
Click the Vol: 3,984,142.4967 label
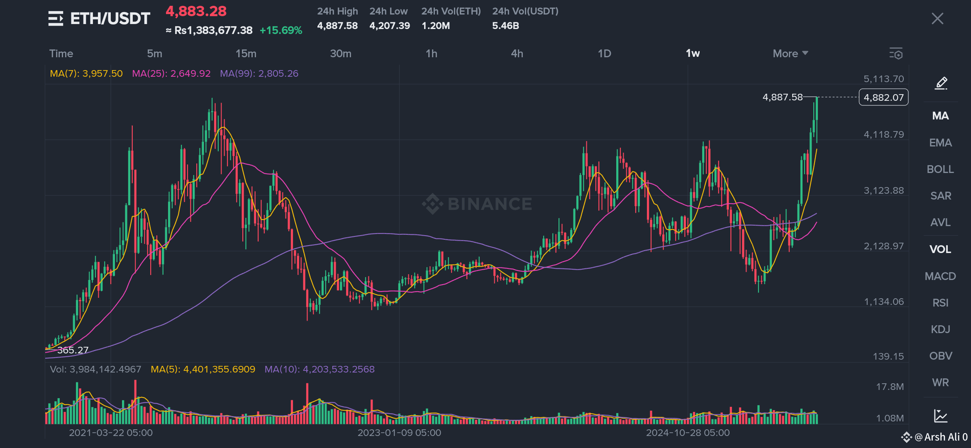point(95,369)
